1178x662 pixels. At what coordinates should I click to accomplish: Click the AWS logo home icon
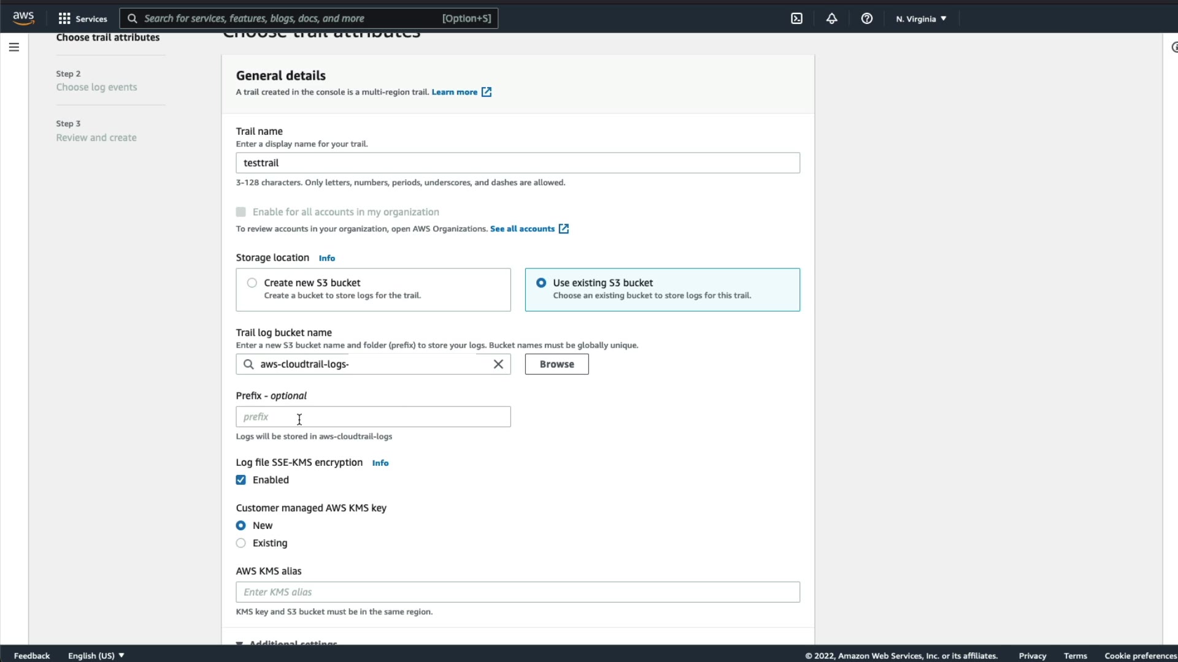23,18
